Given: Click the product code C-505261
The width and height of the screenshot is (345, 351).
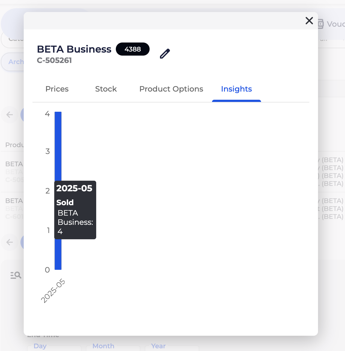Looking at the screenshot, I should point(55,60).
